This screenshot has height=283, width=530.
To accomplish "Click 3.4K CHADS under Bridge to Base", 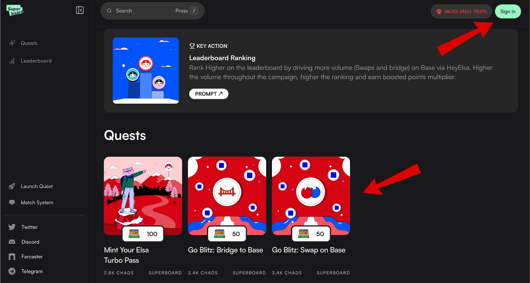I will pos(203,273).
